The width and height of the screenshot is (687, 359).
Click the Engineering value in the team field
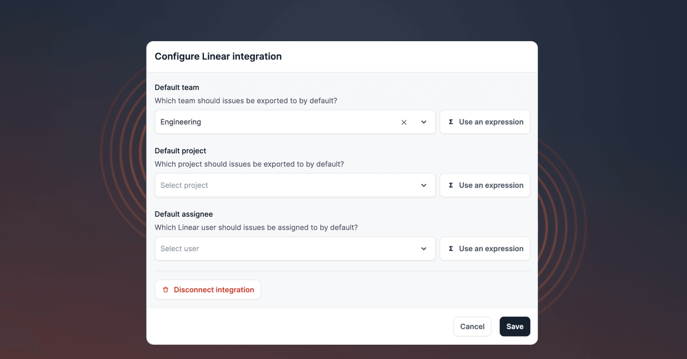click(x=180, y=122)
